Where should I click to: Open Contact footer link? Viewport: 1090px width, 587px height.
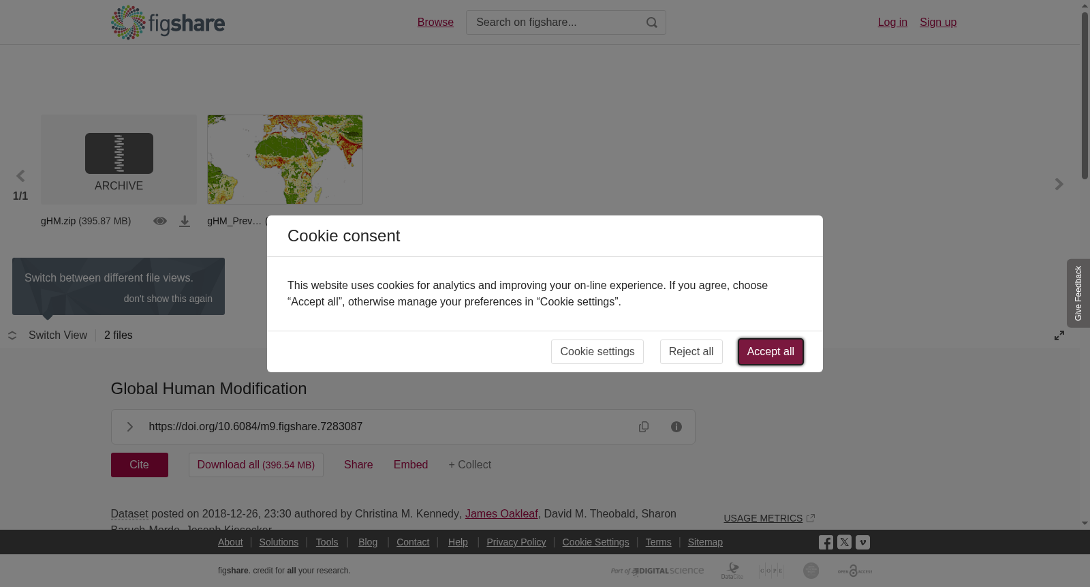[x=413, y=542]
